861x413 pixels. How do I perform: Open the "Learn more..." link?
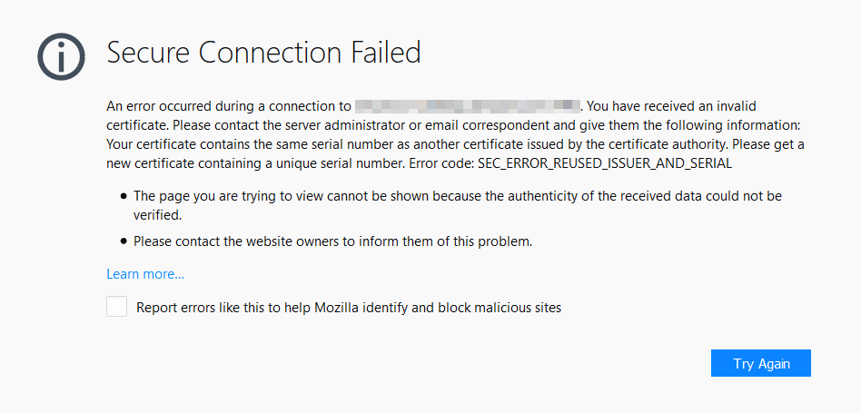pyautogui.click(x=145, y=274)
